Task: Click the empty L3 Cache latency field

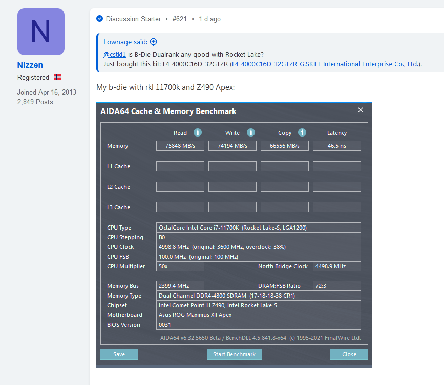Action: coord(337,207)
